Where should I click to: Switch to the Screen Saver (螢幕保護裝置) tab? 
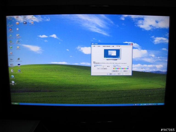tap(106, 46)
